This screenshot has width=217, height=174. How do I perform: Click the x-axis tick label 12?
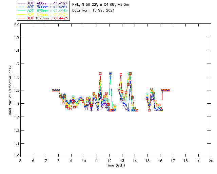[x=109, y=161]
